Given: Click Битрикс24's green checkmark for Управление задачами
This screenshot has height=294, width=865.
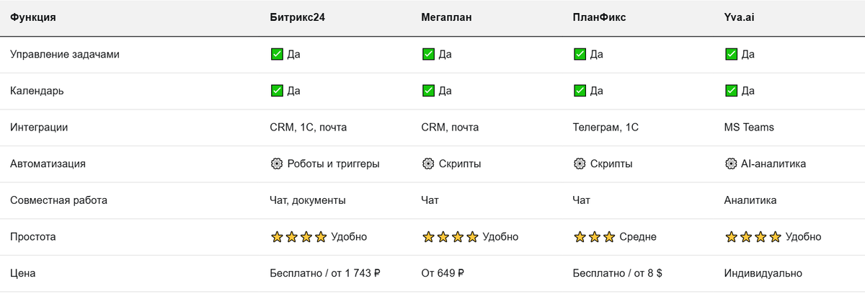Looking at the screenshot, I should pos(277,54).
